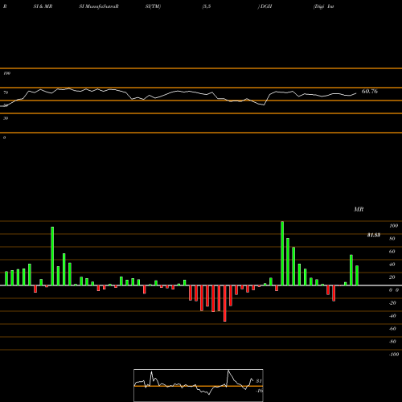Click the 100 label on MR axis
Image resolution: width=402 pixels, height=402 pixels.
394,226
